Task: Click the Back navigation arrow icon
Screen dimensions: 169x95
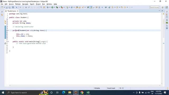Action: 125,7
